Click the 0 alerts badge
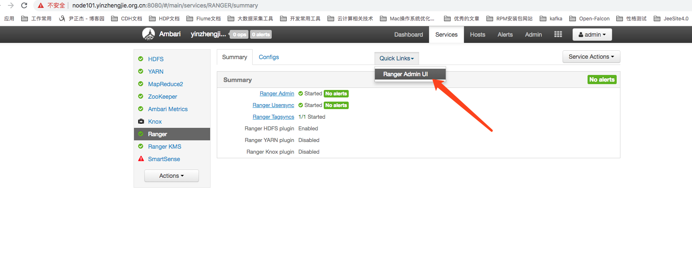Image resolution: width=692 pixels, height=264 pixels. pyautogui.click(x=261, y=35)
